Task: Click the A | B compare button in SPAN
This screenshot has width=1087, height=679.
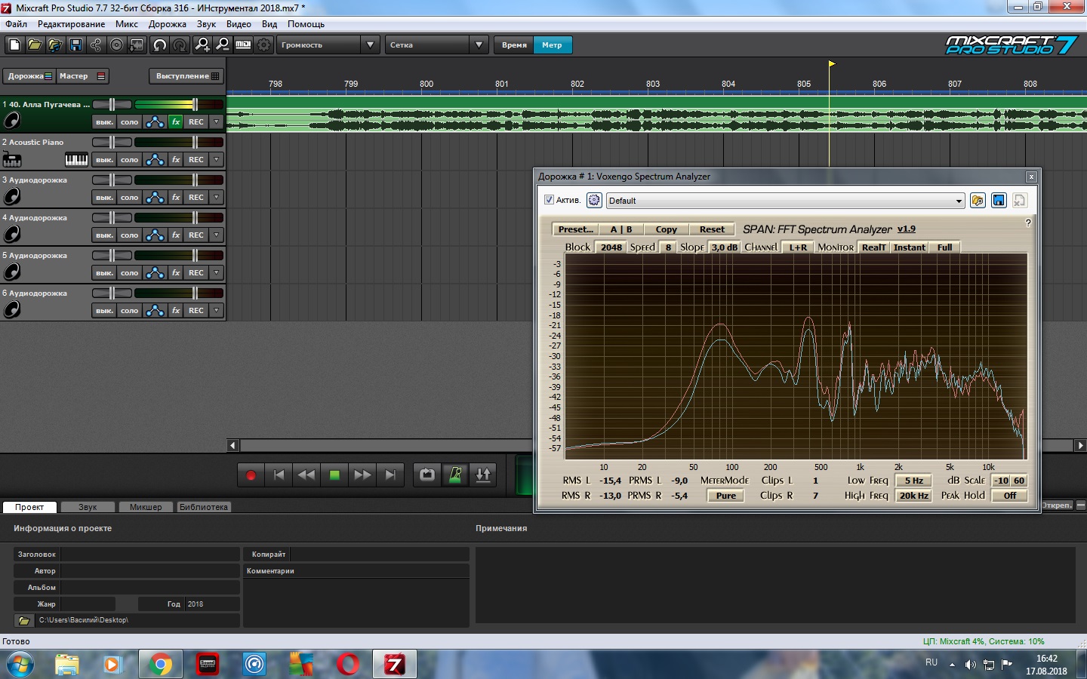Action: coord(621,229)
